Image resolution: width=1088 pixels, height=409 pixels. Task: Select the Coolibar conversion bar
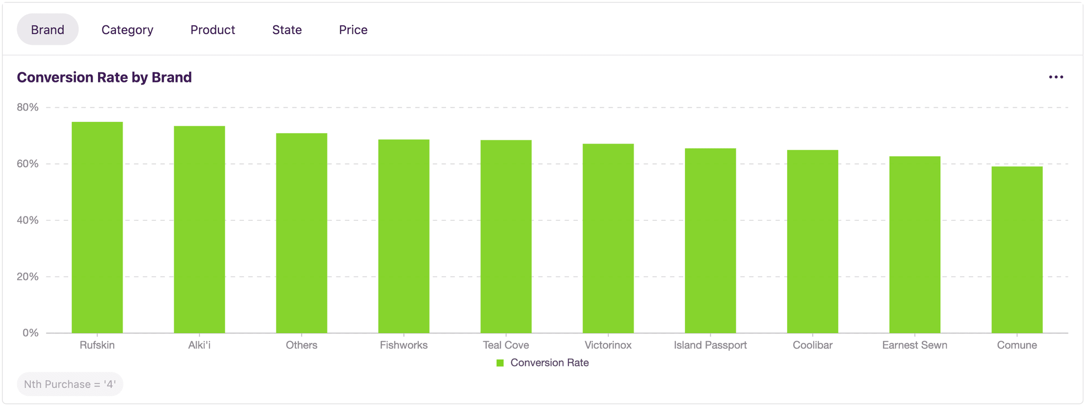pos(813,242)
